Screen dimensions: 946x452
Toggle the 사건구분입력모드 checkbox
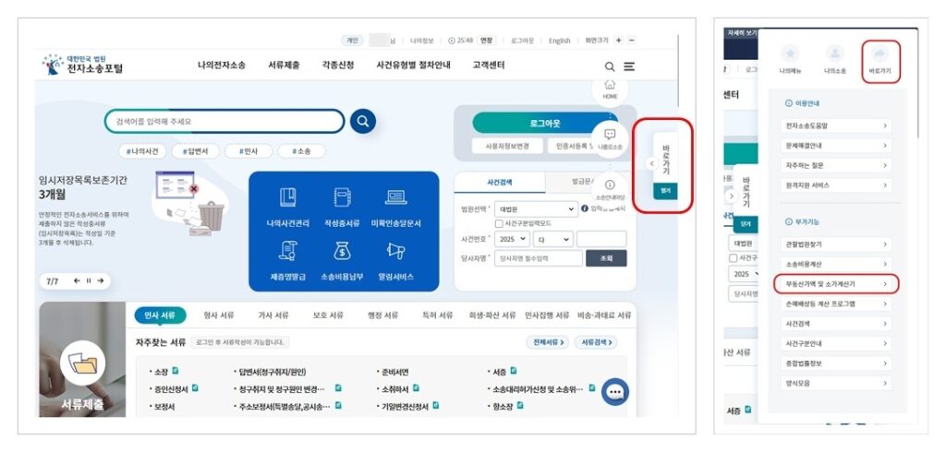(x=500, y=223)
